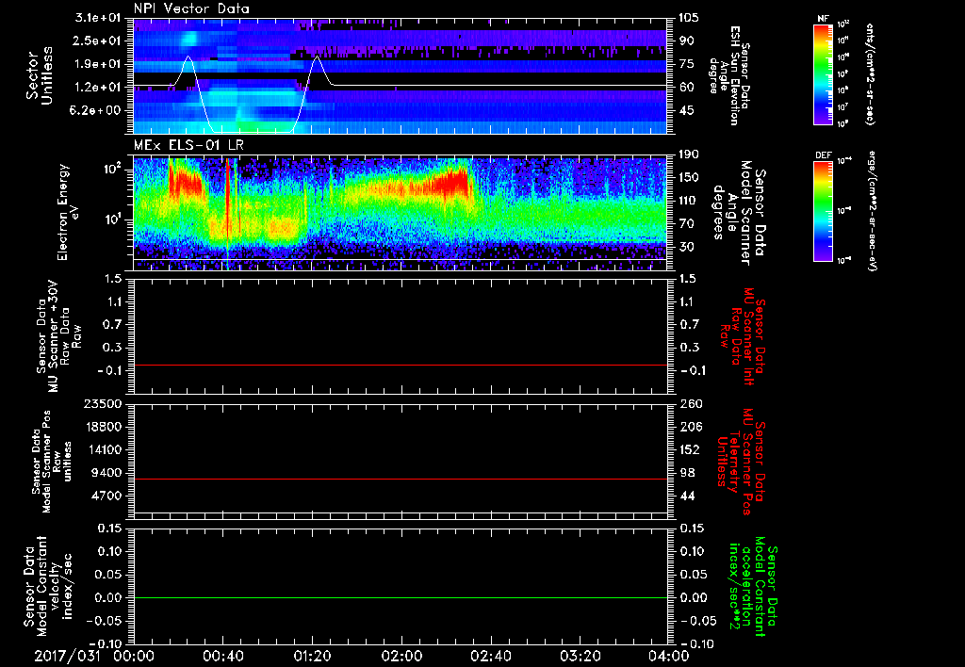Click the green 'Model Constant acceleration' label
Viewport: 965px width, 667px height.
point(753,587)
